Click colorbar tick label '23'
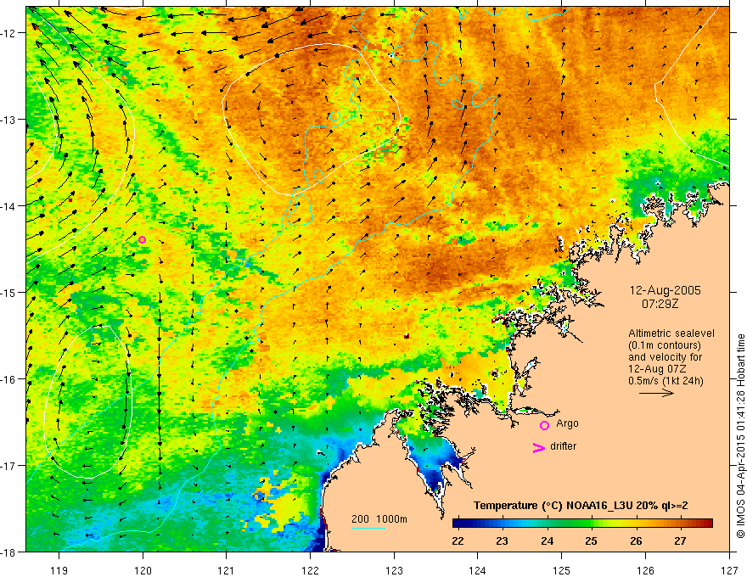The image size is (747, 577). (x=503, y=541)
